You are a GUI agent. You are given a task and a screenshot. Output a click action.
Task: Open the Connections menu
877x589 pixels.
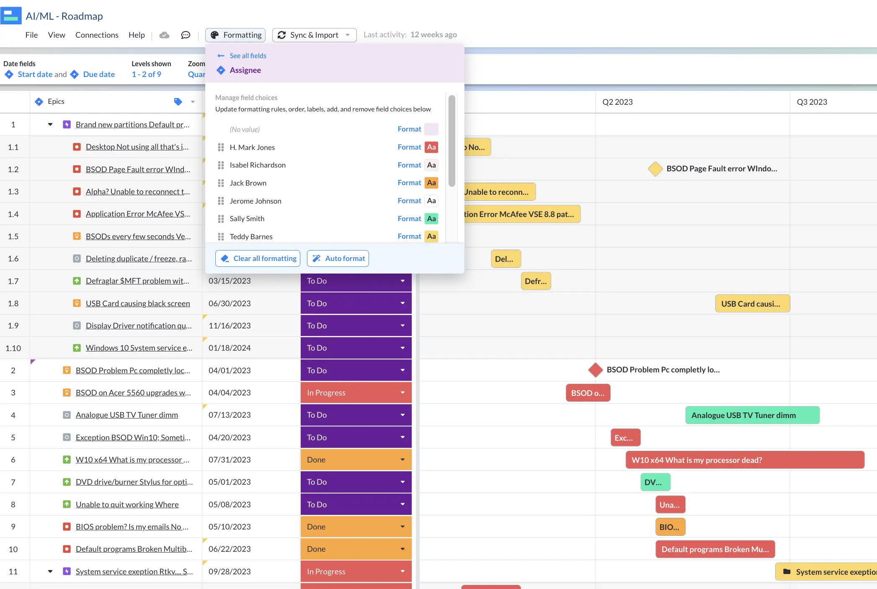pos(97,35)
